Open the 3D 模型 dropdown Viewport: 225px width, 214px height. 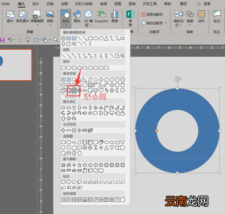coord(88,19)
